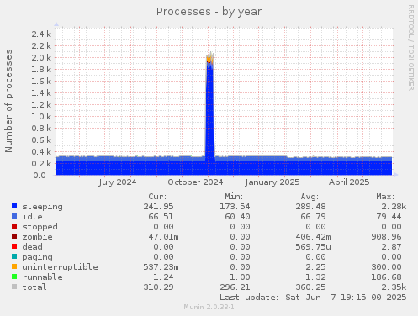
Task: Click the '2.4 k' y-axis label
Action: click(41, 34)
